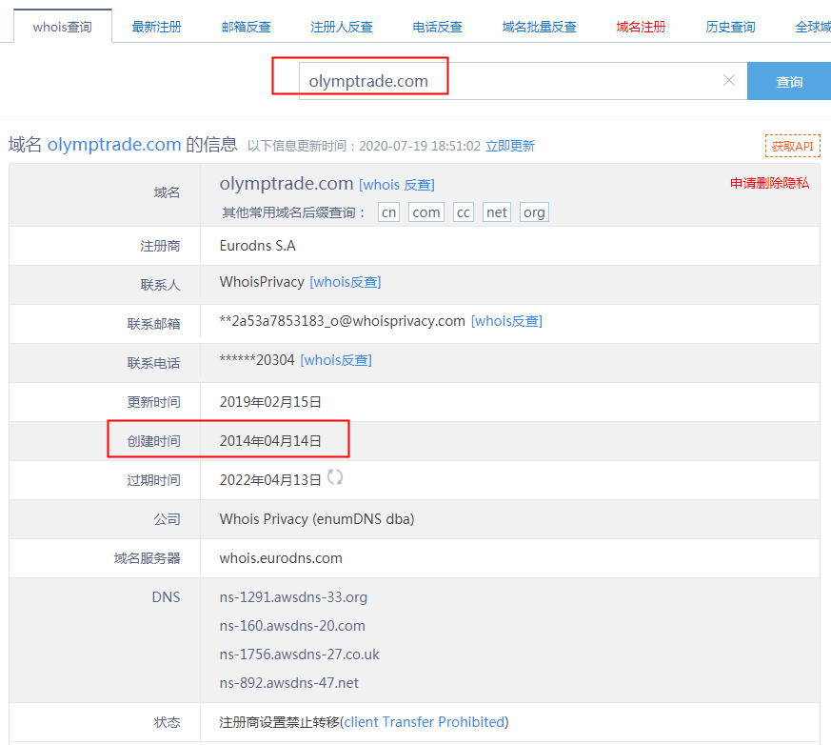Switch to the 最新注册 tab
The width and height of the screenshot is (831, 745).
156,27
